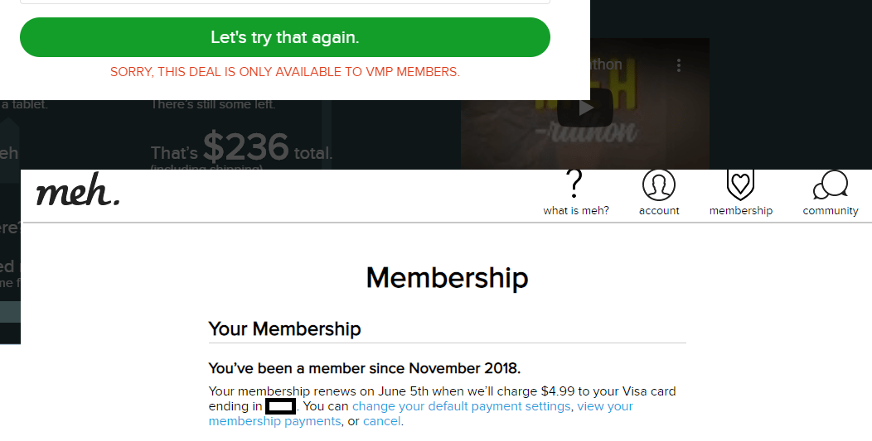The height and width of the screenshot is (441, 872).
Task: Play the video with the play button
Action: click(585, 107)
